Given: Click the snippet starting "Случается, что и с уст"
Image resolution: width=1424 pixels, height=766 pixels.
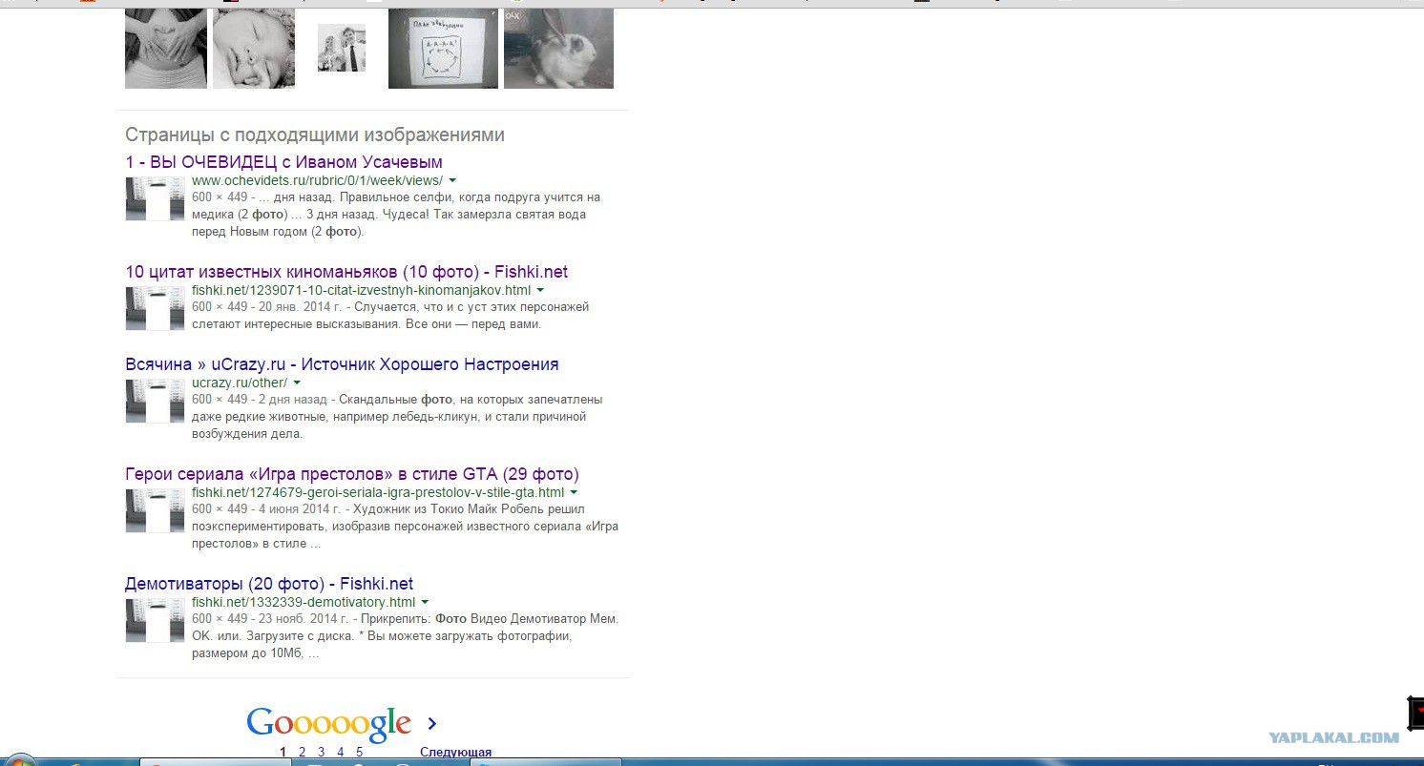Looking at the screenshot, I should tap(390, 316).
